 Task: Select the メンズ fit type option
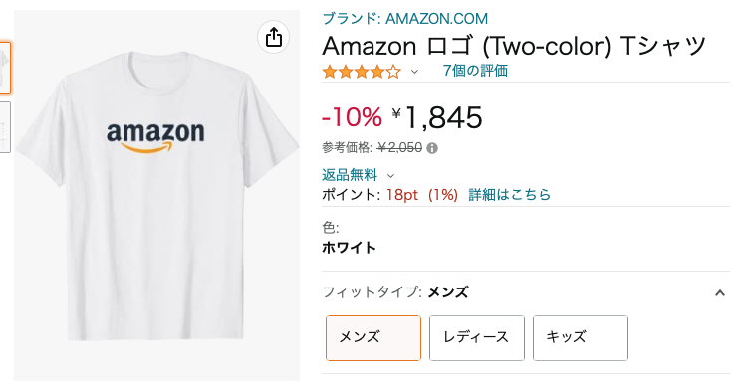click(x=373, y=338)
